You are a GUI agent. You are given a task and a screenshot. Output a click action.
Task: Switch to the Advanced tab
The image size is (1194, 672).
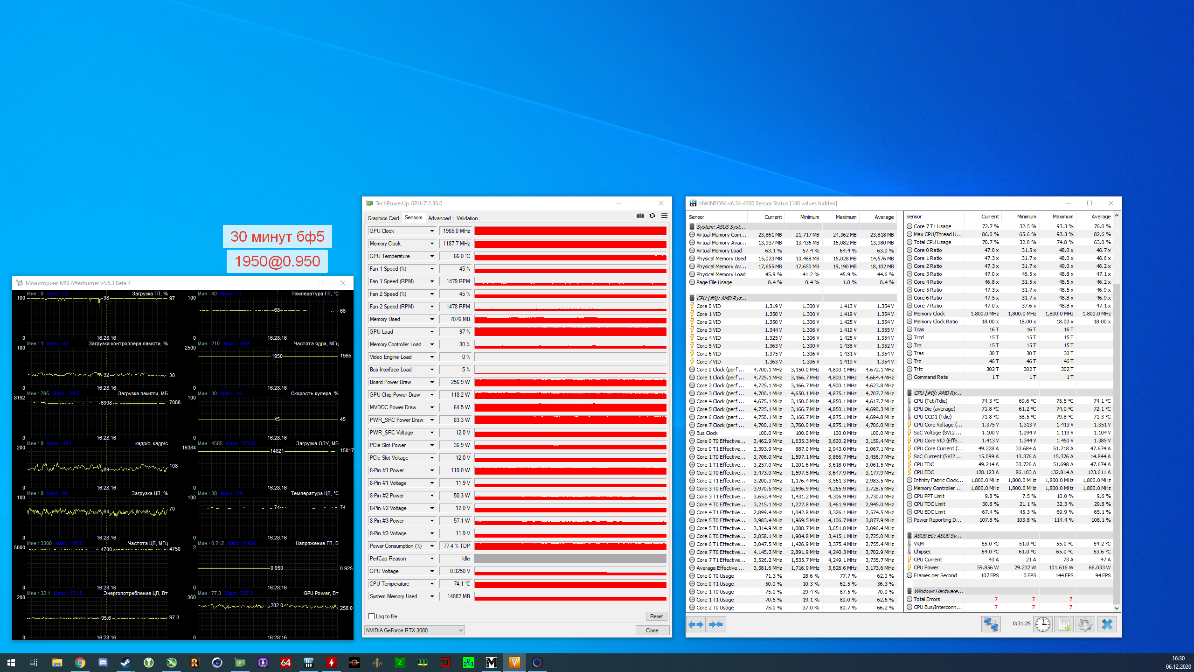tap(439, 218)
